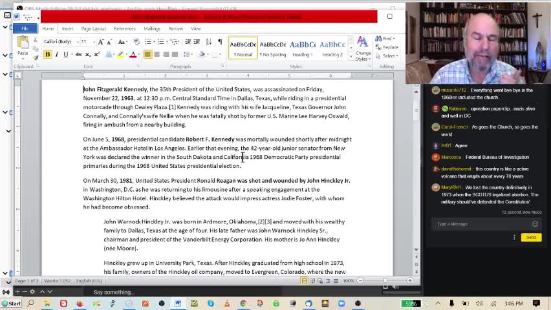Switch to the References tab

click(x=125, y=28)
